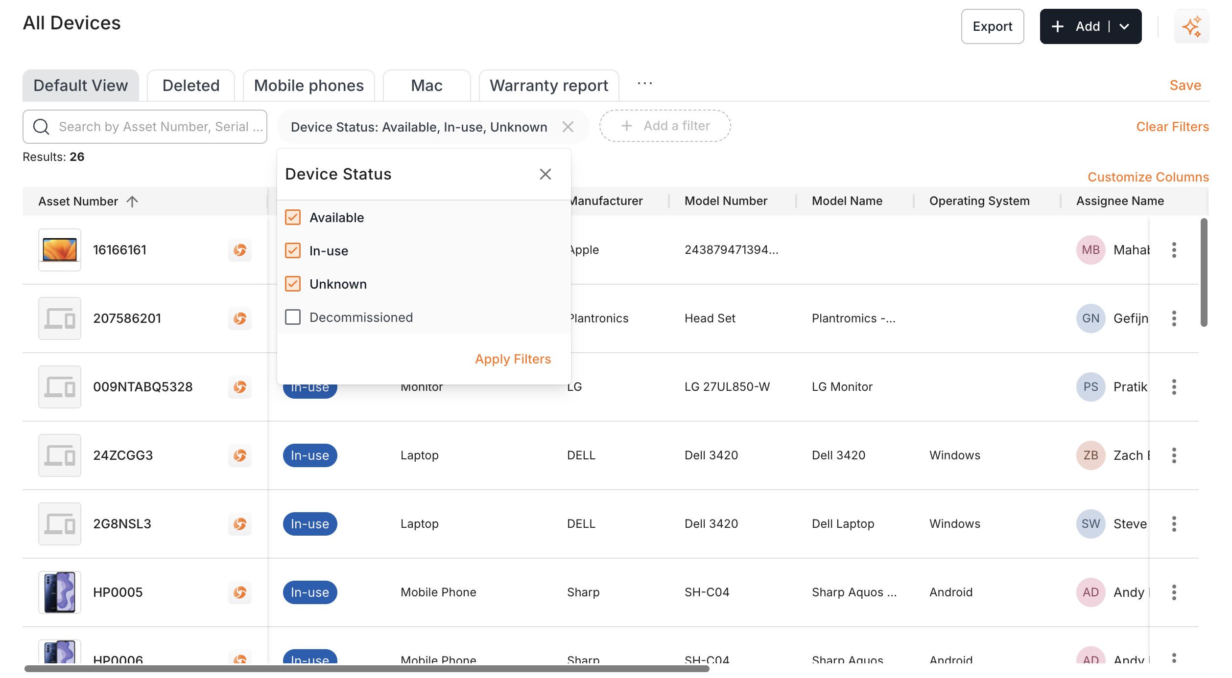Switch to the Deleted tab

tap(191, 86)
